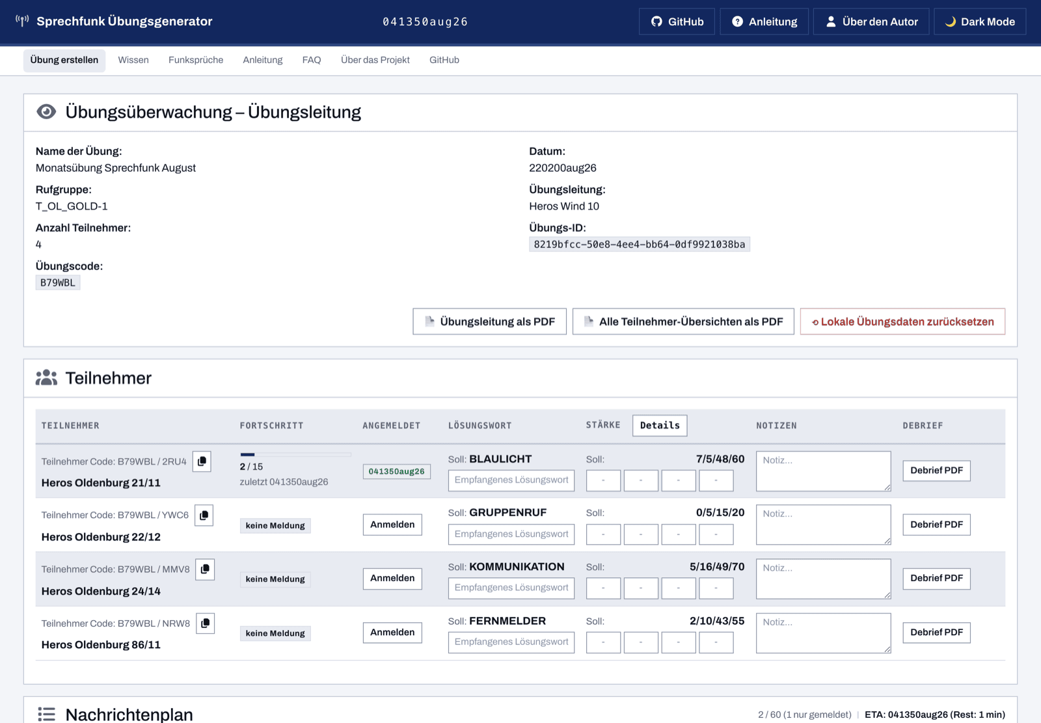Export Alle Teilnehmer-Übersichten als PDF
Screen dimensions: 1041x723
(x=683, y=321)
